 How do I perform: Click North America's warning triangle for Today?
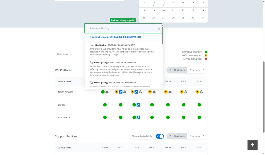point(107,92)
